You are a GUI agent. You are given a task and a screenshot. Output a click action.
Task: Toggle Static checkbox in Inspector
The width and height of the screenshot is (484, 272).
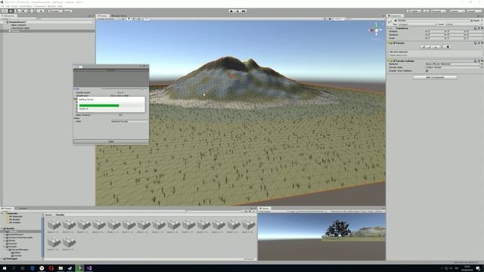[472, 20]
